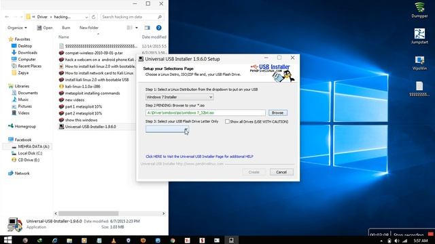Open the Windows Start button

click(7, 240)
